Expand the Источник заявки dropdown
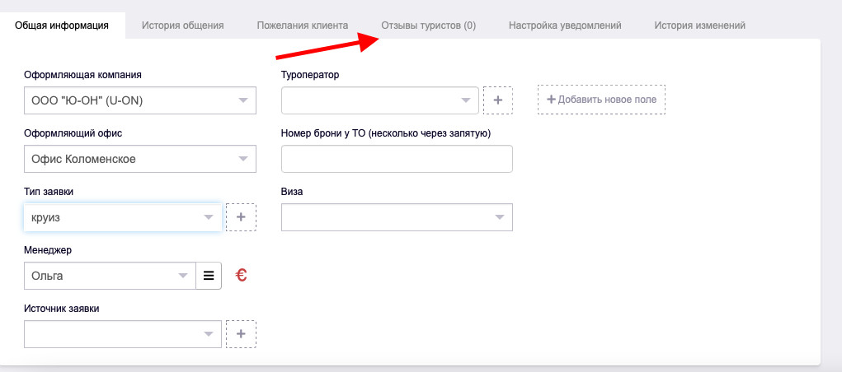 point(123,334)
